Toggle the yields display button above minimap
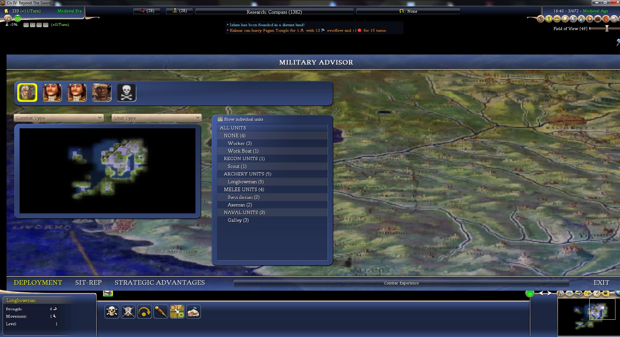 [x=588, y=294]
